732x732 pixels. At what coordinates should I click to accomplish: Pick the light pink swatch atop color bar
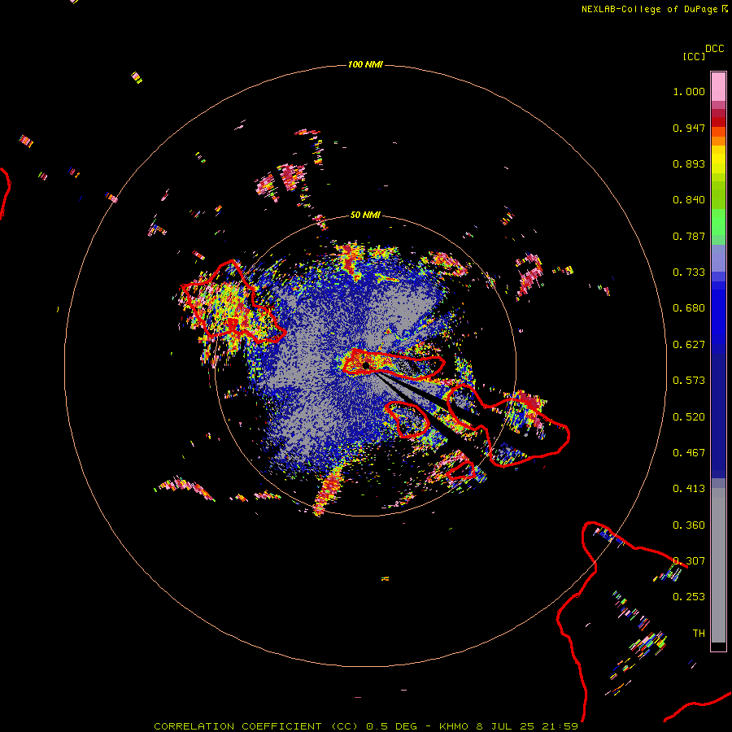[x=718, y=86]
